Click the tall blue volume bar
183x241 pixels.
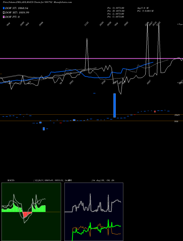115,106
